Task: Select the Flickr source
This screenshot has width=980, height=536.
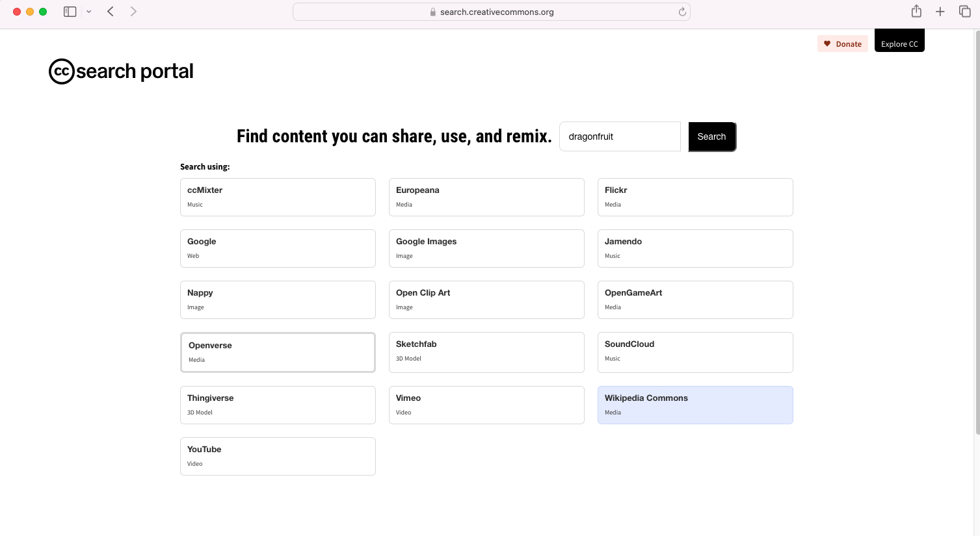Action: (x=695, y=197)
